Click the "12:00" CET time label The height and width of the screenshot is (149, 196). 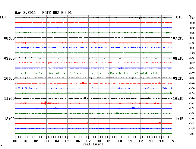(9, 119)
